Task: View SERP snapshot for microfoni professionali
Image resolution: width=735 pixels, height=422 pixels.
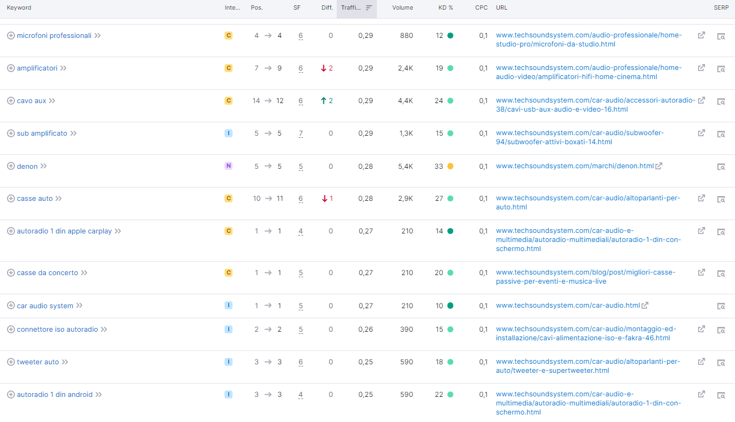Action: point(721,36)
